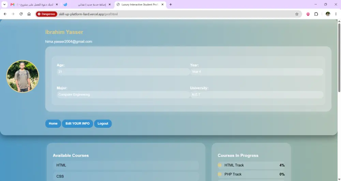Click the Major field Computer Engineering
Image resolution: width=341 pixels, height=181 pixels.
[x=123, y=94]
